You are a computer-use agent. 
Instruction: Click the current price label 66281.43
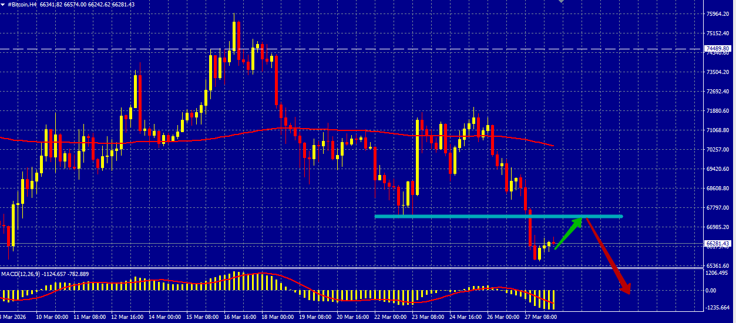717,243
